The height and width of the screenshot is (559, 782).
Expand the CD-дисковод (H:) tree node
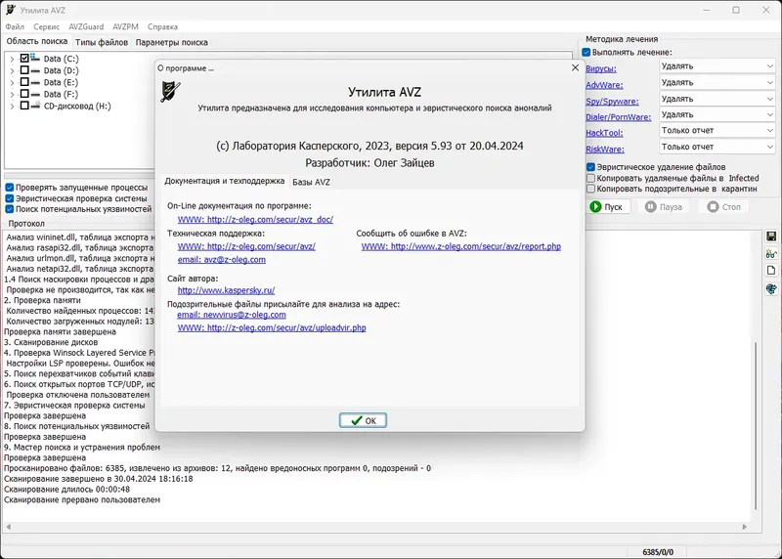[x=12, y=107]
